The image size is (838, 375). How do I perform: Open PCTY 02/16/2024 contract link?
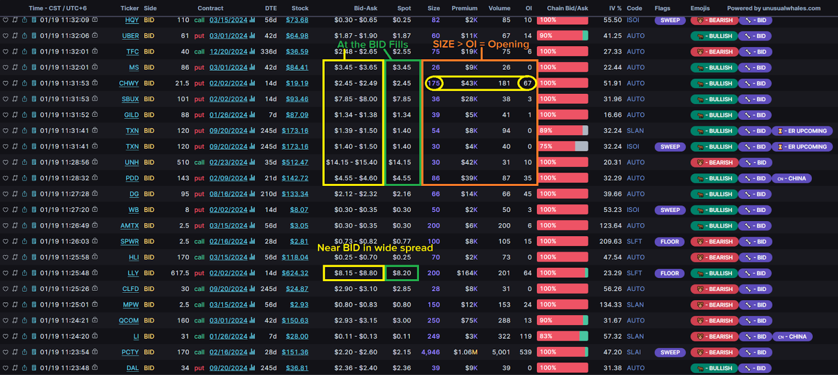coord(228,352)
